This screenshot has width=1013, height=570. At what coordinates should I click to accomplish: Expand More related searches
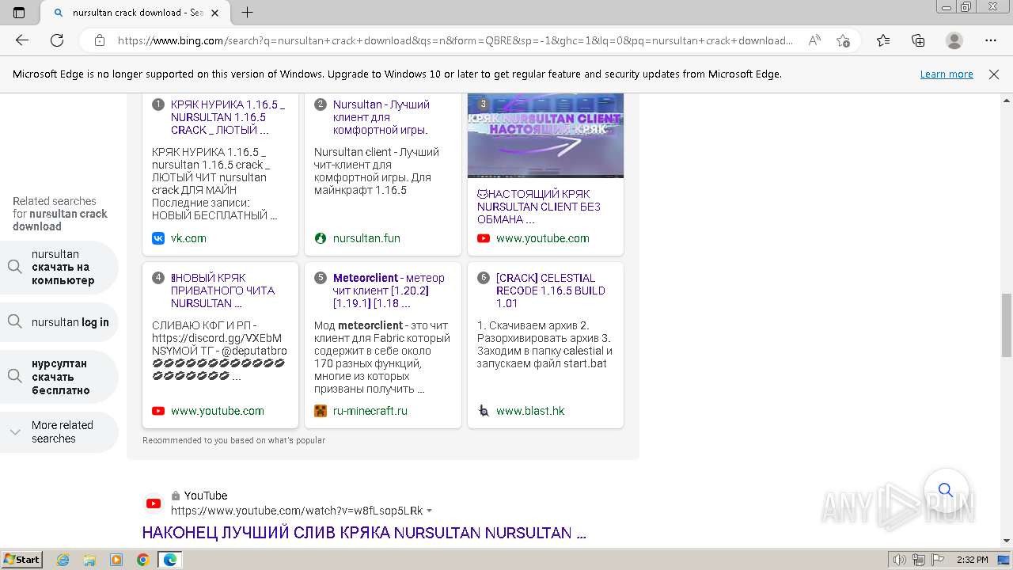point(59,432)
